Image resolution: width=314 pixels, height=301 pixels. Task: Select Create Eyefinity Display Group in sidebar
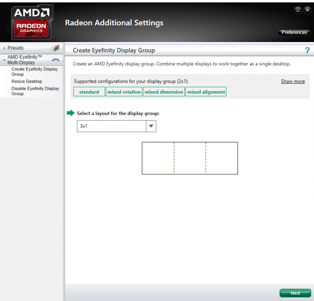pyautogui.click(x=34, y=71)
